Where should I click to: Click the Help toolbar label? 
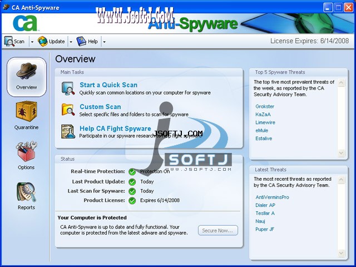[x=93, y=42]
